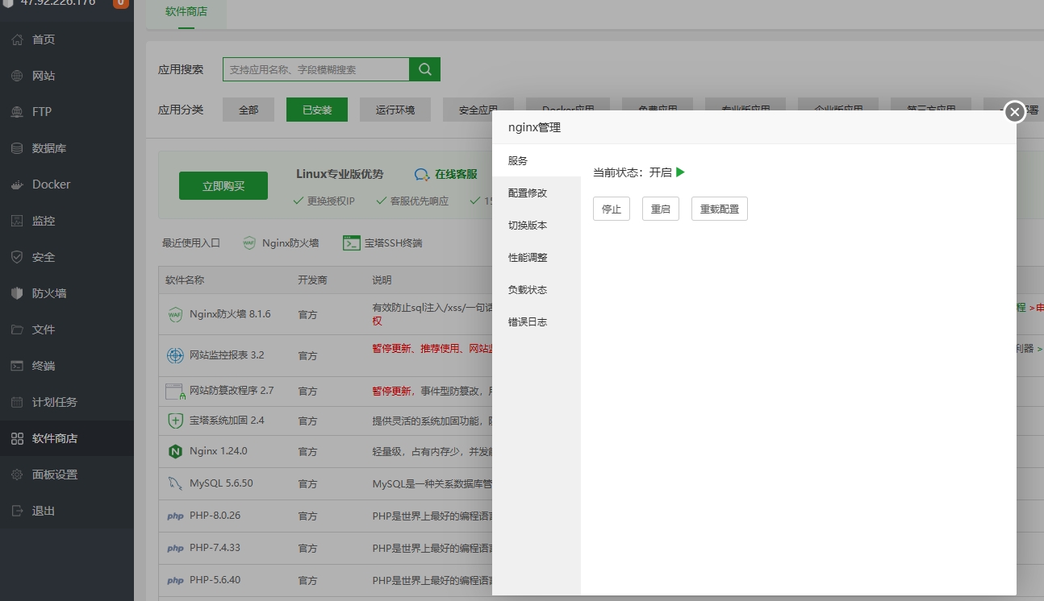Click the MySQL 5.6.50 dolphin icon
This screenshot has height=601, width=1044.
[x=175, y=483]
